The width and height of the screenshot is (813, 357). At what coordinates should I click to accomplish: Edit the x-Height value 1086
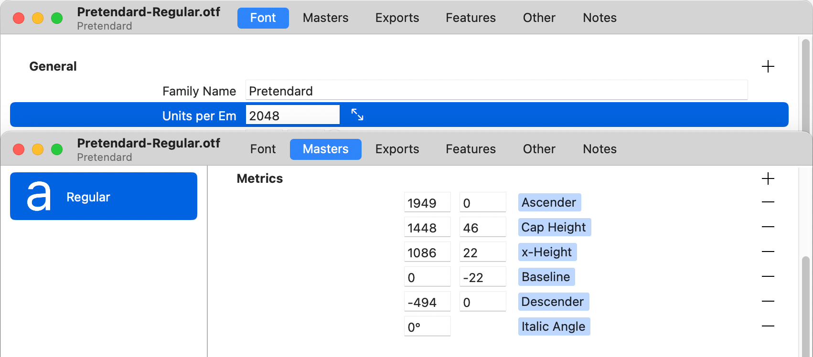click(428, 252)
